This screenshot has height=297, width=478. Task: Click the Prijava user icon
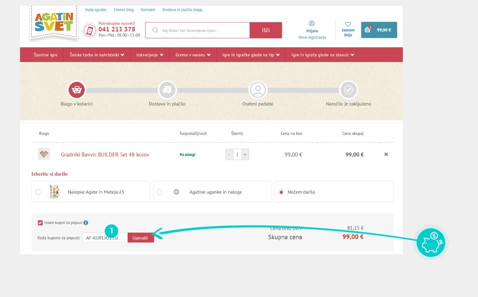coord(312,23)
